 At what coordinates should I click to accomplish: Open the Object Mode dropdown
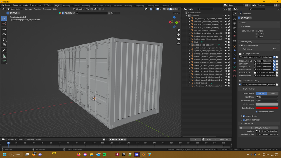point(15,9)
